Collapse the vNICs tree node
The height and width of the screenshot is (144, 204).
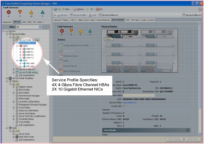17,60
